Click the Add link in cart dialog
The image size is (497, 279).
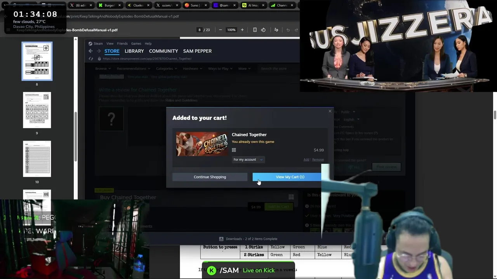[306, 160]
